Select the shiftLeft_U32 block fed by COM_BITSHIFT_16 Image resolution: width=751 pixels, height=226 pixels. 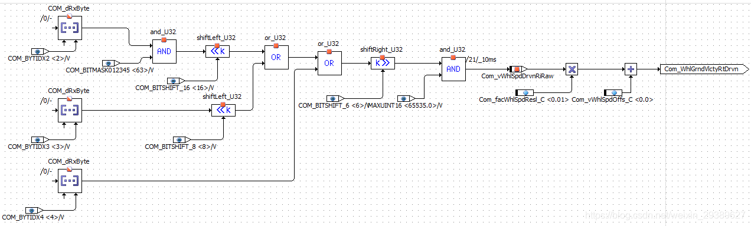[217, 51]
